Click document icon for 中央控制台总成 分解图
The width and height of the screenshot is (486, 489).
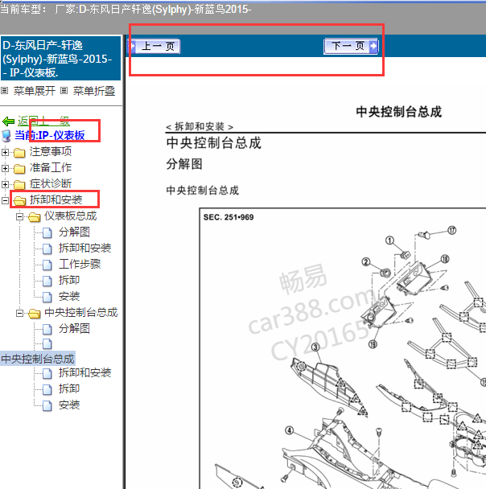[x=47, y=329]
